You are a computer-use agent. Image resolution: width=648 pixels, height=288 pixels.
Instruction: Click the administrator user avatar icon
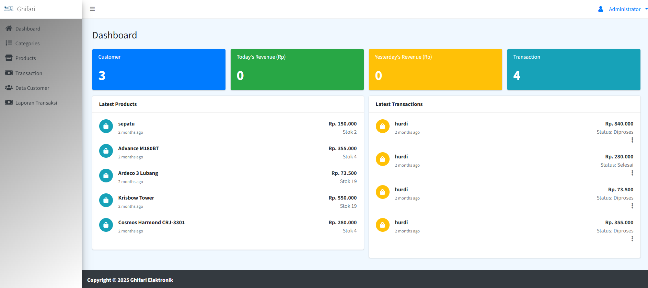tap(601, 9)
